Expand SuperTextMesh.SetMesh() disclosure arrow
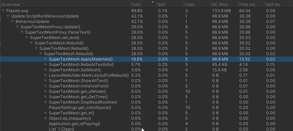This screenshot has height=131, width=293. tap(46, 70)
